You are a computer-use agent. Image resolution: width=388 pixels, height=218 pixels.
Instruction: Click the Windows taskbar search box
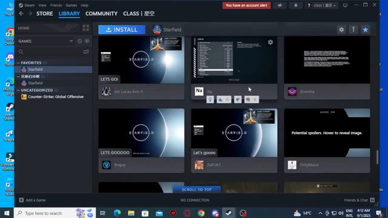pyautogui.click(x=55, y=213)
